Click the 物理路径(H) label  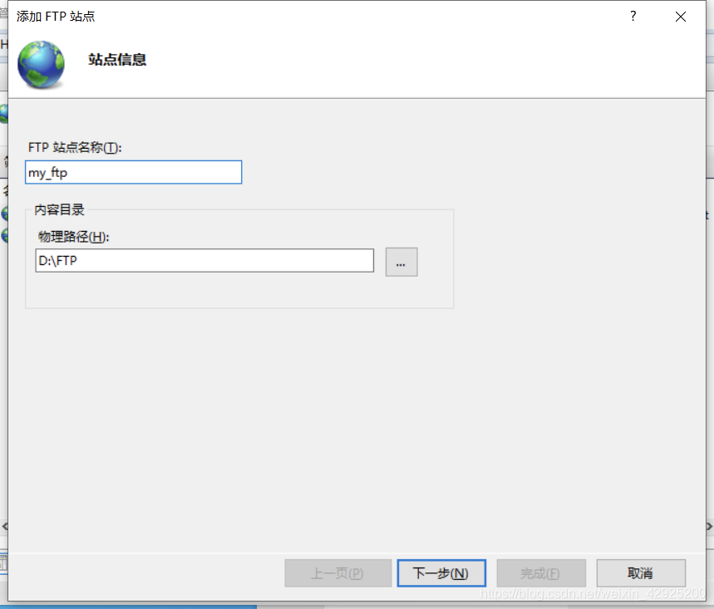click(x=74, y=237)
